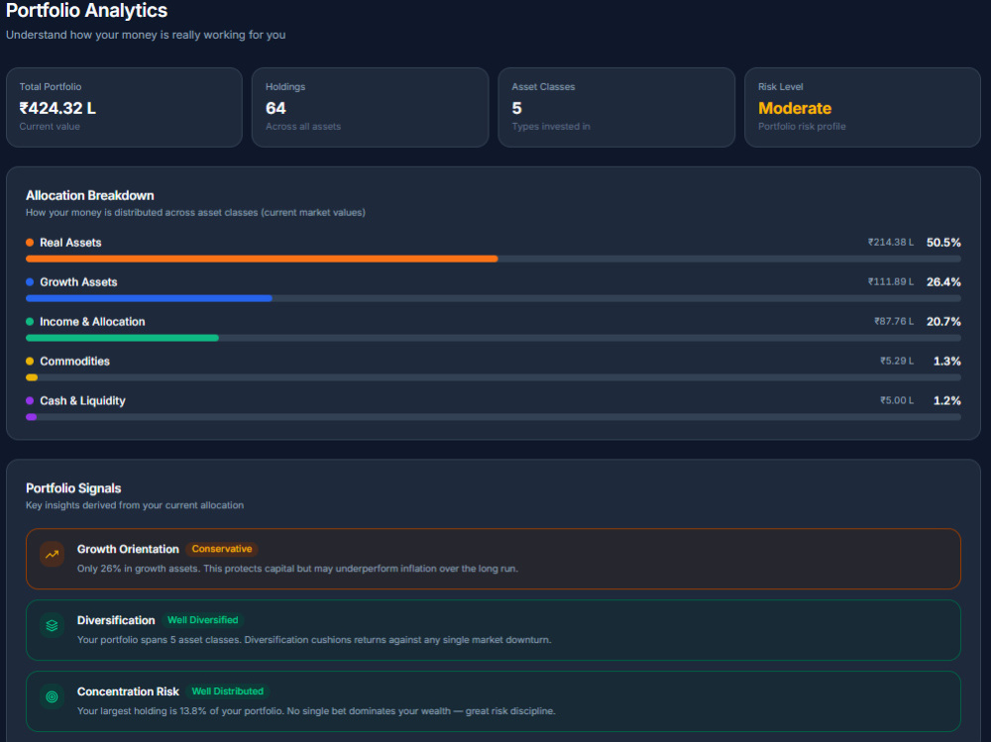Select the Growth Orientation signal heading

[x=128, y=549]
